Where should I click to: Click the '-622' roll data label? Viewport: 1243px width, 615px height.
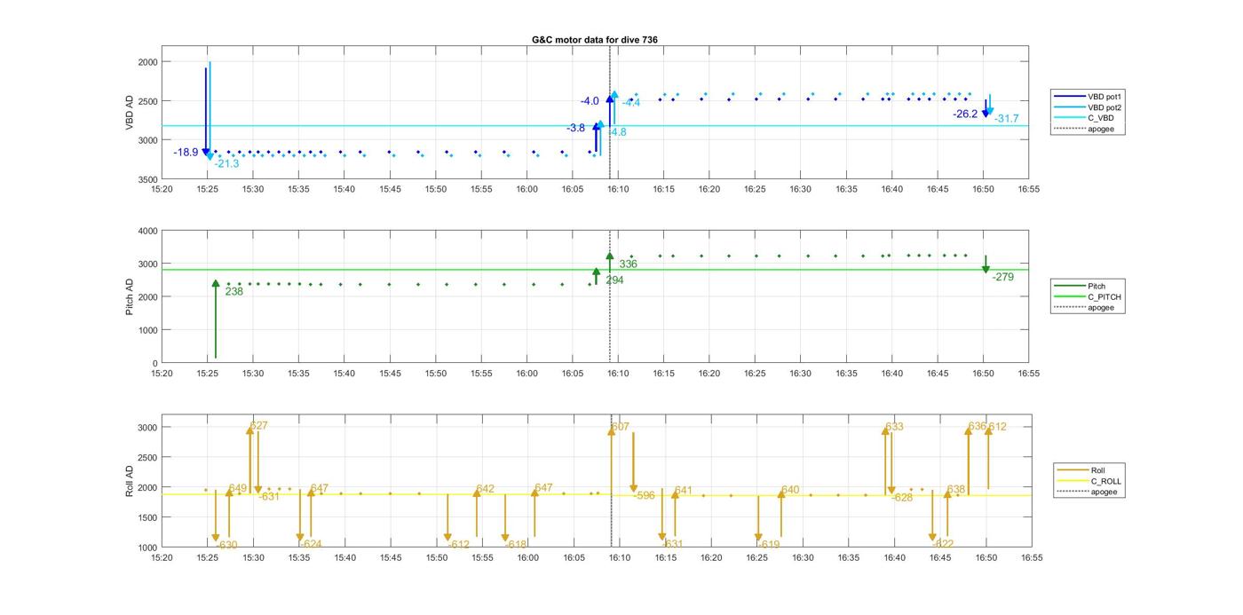pos(944,545)
